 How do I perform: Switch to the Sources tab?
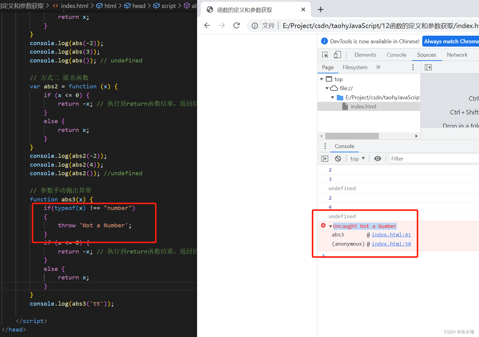pyautogui.click(x=427, y=55)
